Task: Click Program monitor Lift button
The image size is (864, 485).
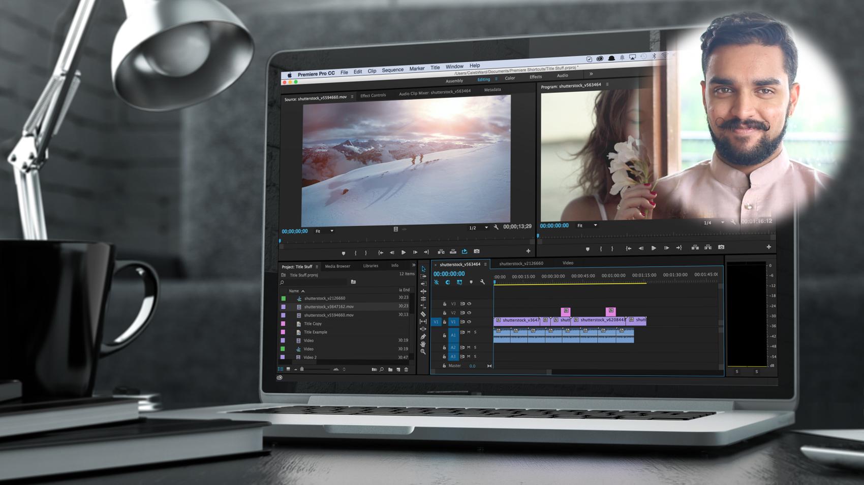Action: (695, 247)
